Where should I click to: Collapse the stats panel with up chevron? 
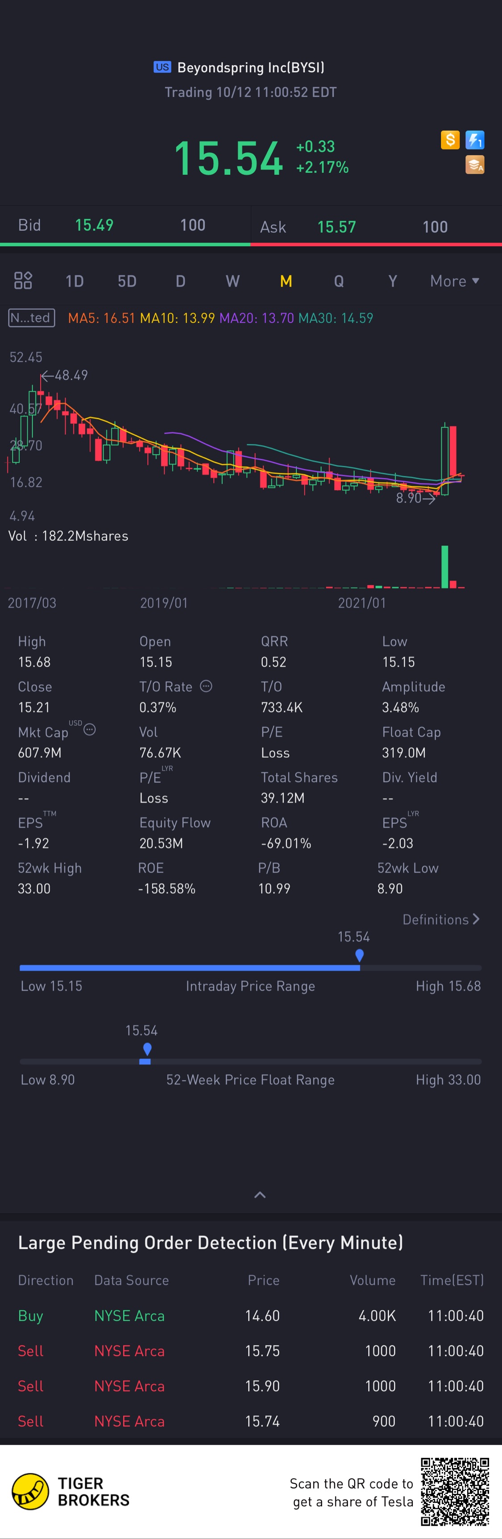260,1194
